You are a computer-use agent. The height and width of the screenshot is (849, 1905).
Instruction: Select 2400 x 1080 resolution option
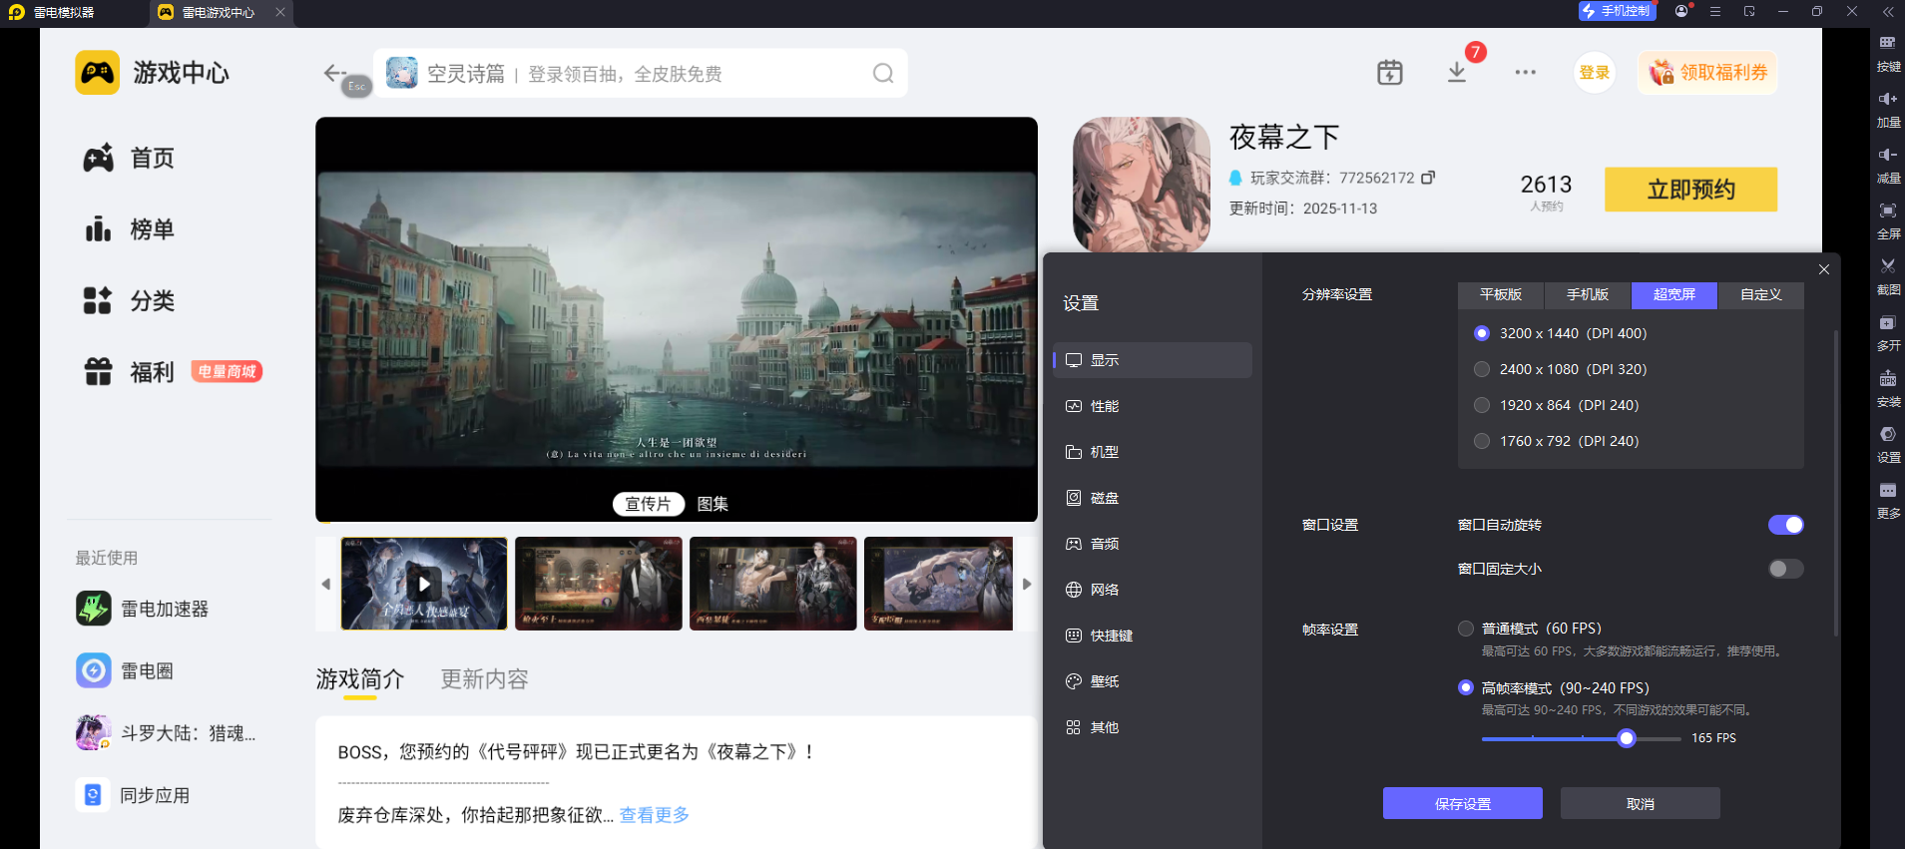(1482, 369)
